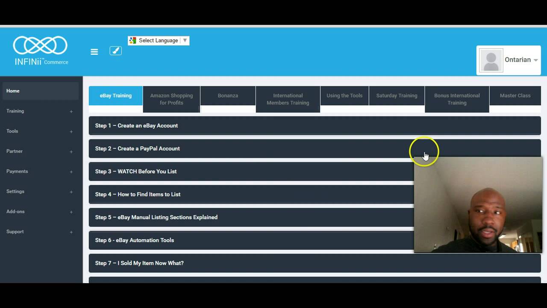Open the Select Language dropdown
Screen dimensions: 547x308
pyautogui.click(x=159, y=40)
